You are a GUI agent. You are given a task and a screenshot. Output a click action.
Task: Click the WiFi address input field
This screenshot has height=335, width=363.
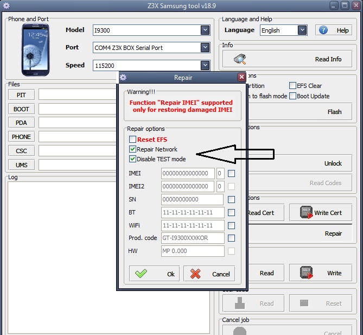click(193, 225)
